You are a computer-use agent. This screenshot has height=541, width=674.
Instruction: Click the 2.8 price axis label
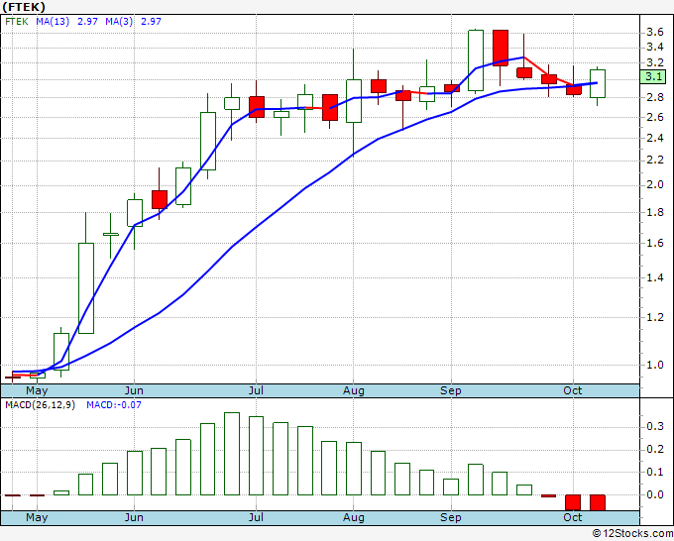(x=654, y=97)
